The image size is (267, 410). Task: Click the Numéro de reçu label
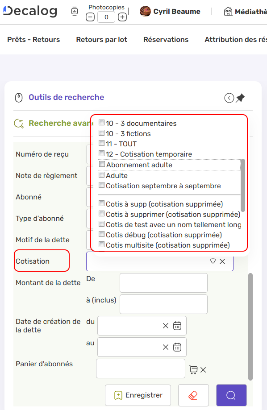(42, 154)
